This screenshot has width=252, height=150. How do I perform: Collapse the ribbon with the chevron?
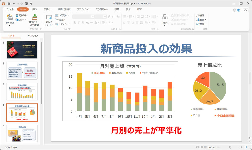[x=246, y=10]
